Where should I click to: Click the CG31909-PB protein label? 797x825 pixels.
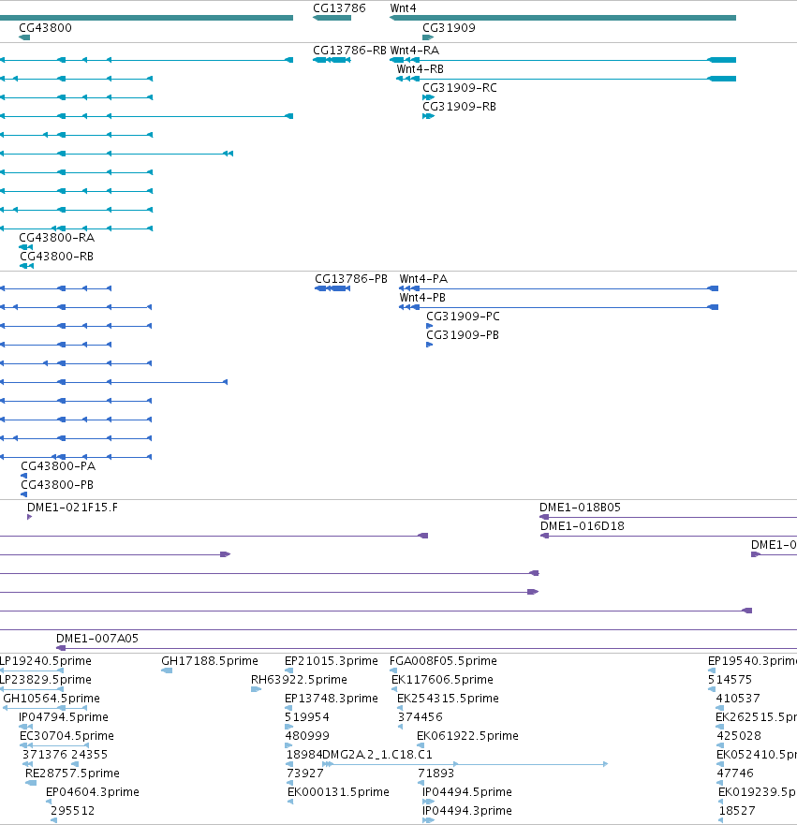coord(463,335)
